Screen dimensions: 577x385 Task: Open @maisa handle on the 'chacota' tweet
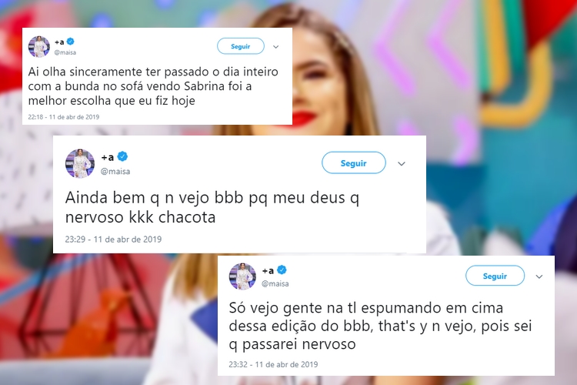pyautogui.click(x=115, y=171)
